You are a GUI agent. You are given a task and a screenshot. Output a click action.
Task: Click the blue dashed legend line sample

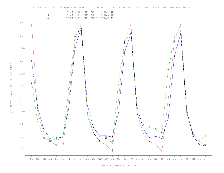pyautogui.click(x=44, y=18)
